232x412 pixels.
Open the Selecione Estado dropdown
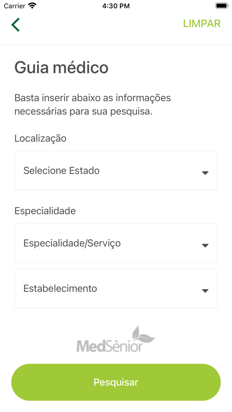tap(116, 170)
